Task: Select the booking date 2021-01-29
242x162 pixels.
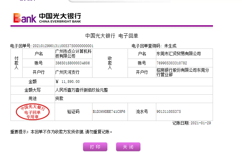Action: pos(201,123)
